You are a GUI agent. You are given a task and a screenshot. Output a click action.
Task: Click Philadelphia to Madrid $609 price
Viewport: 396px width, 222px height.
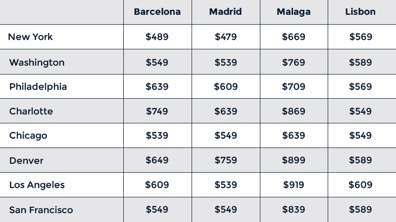click(226, 87)
